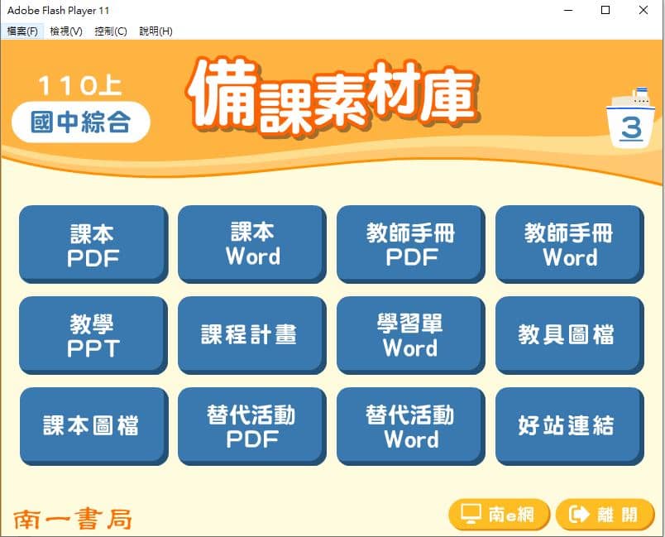Open the 課本 PDF button
The width and height of the screenshot is (665, 537).
click(x=93, y=244)
